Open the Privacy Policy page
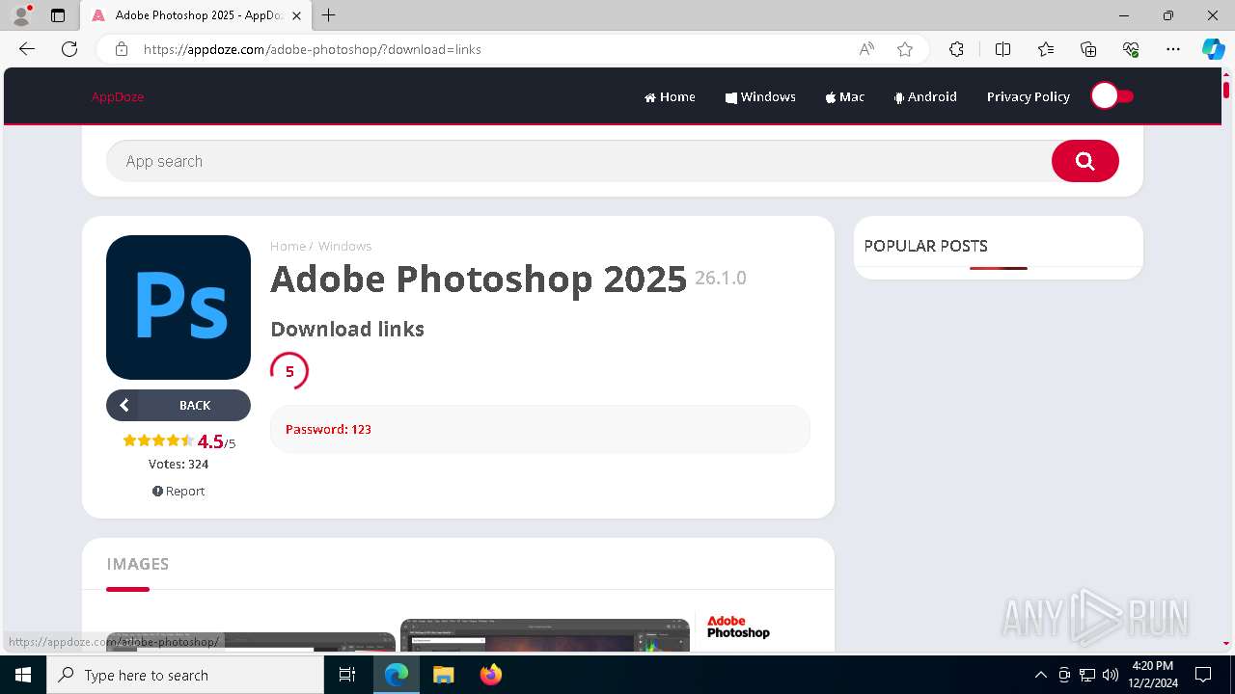The width and height of the screenshot is (1235, 694). coord(1029,96)
